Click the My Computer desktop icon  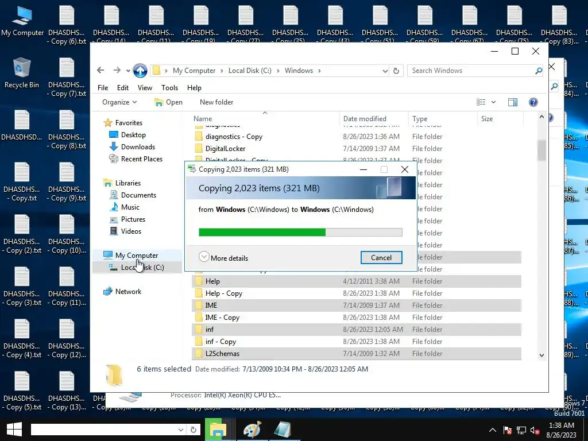pos(22,21)
